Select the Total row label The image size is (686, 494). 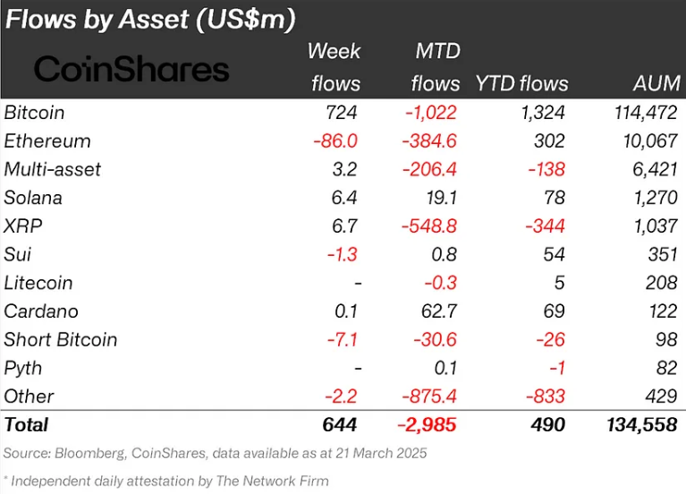click(x=26, y=425)
